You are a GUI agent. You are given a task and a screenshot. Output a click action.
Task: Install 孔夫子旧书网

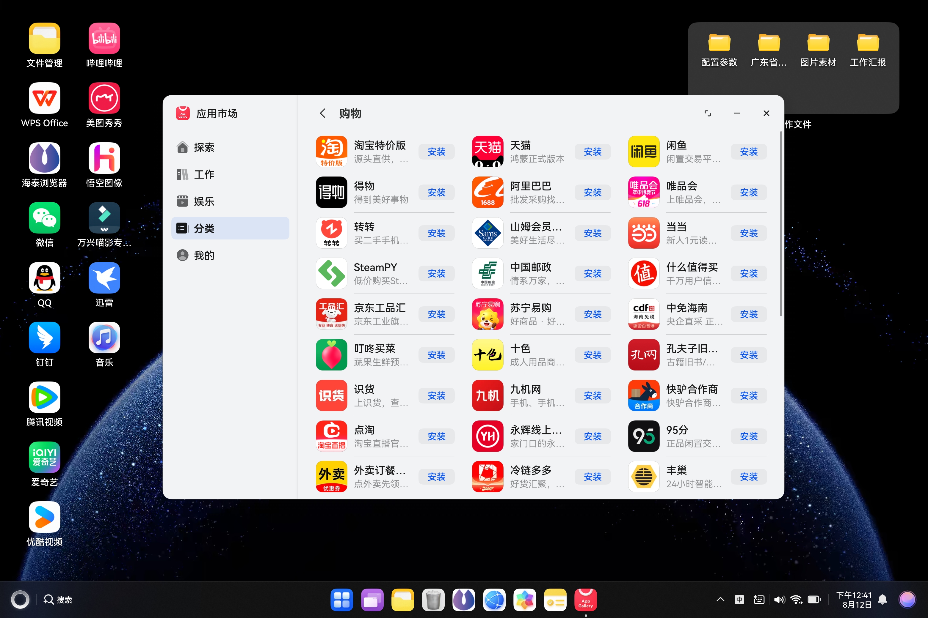point(749,355)
